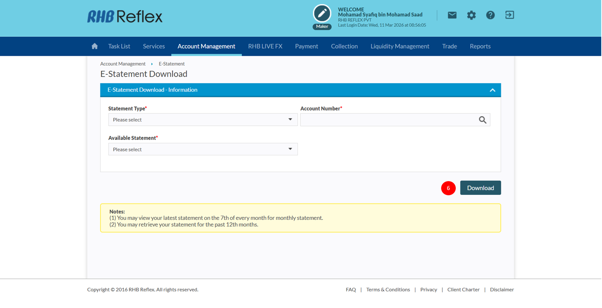602x308 pixels.
Task: Open the Liquidity Management menu
Action: point(400,46)
